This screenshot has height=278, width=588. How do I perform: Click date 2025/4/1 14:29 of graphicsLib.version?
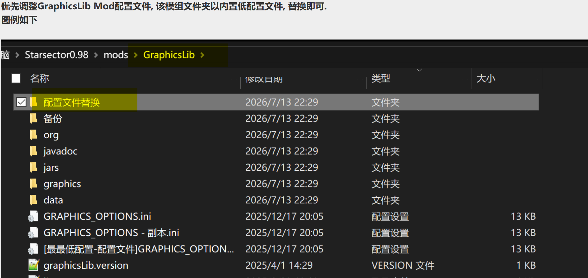point(279,265)
